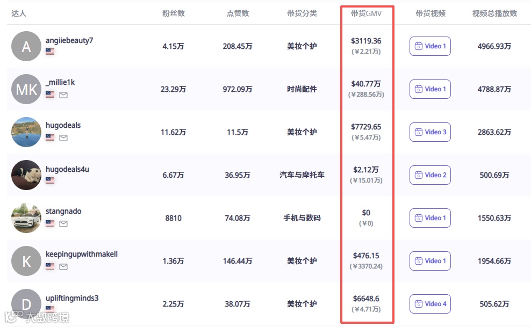Click stangnado's white car avatar photo
Image resolution: width=531 pixels, height=327 pixels.
pos(26,218)
